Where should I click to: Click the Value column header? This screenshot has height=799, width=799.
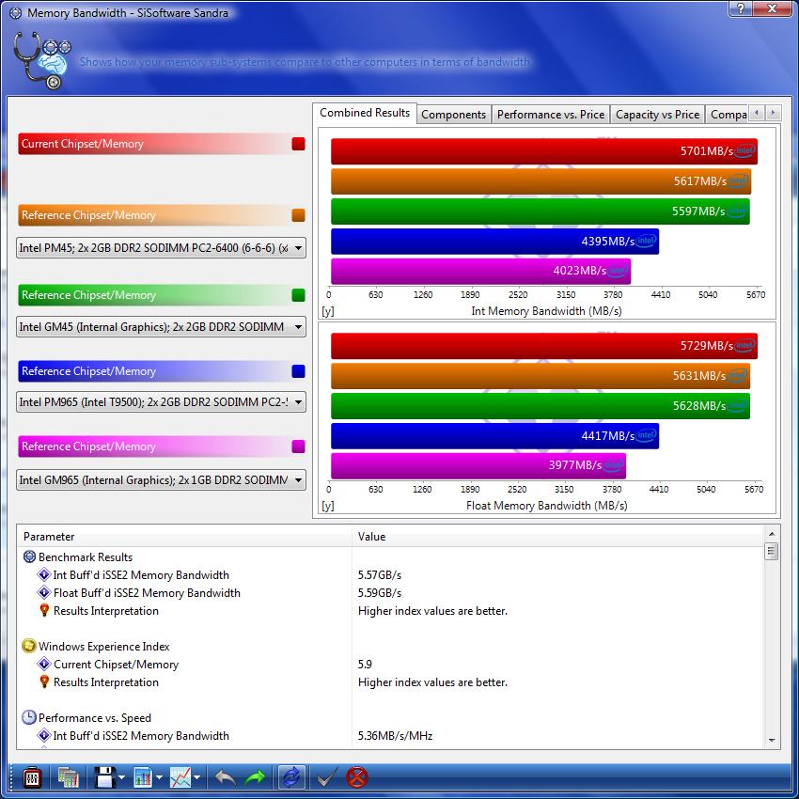(558, 537)
